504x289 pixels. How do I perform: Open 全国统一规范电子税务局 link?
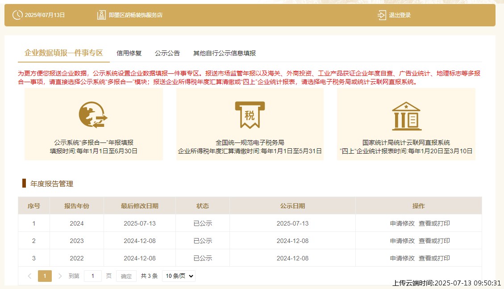(x=250, y=142)
